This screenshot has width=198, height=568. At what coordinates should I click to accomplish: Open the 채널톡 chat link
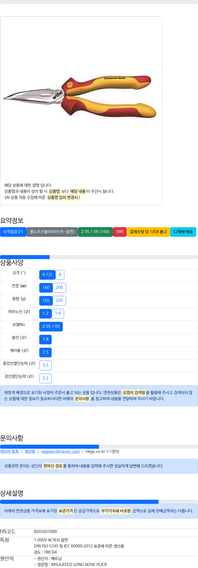point(30,452)
